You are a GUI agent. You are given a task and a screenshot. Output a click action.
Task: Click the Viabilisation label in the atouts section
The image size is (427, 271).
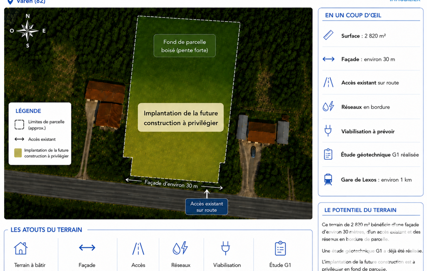[x=227, y=265]
